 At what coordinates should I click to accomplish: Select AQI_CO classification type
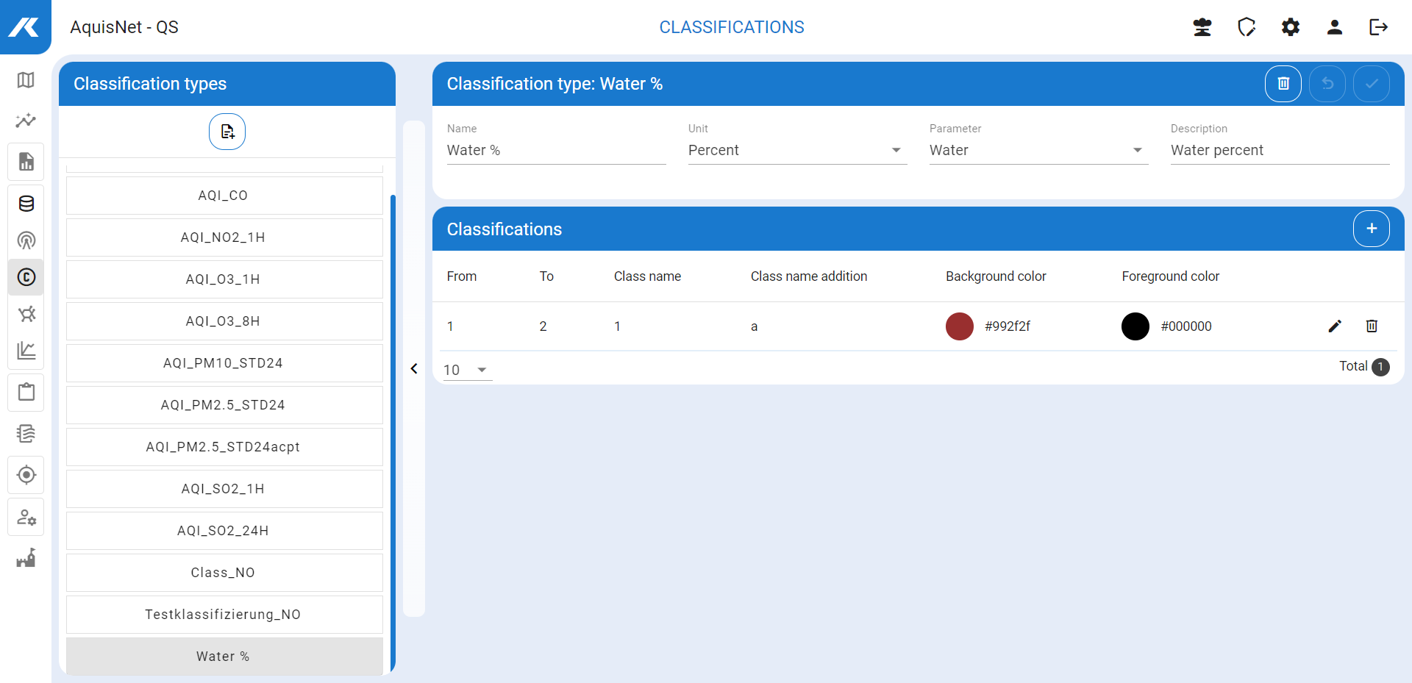point(224,196)
